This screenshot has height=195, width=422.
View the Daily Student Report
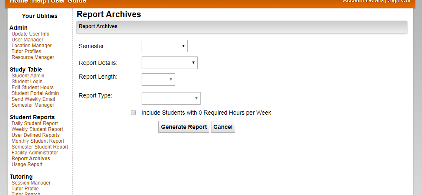pos(35,123)
